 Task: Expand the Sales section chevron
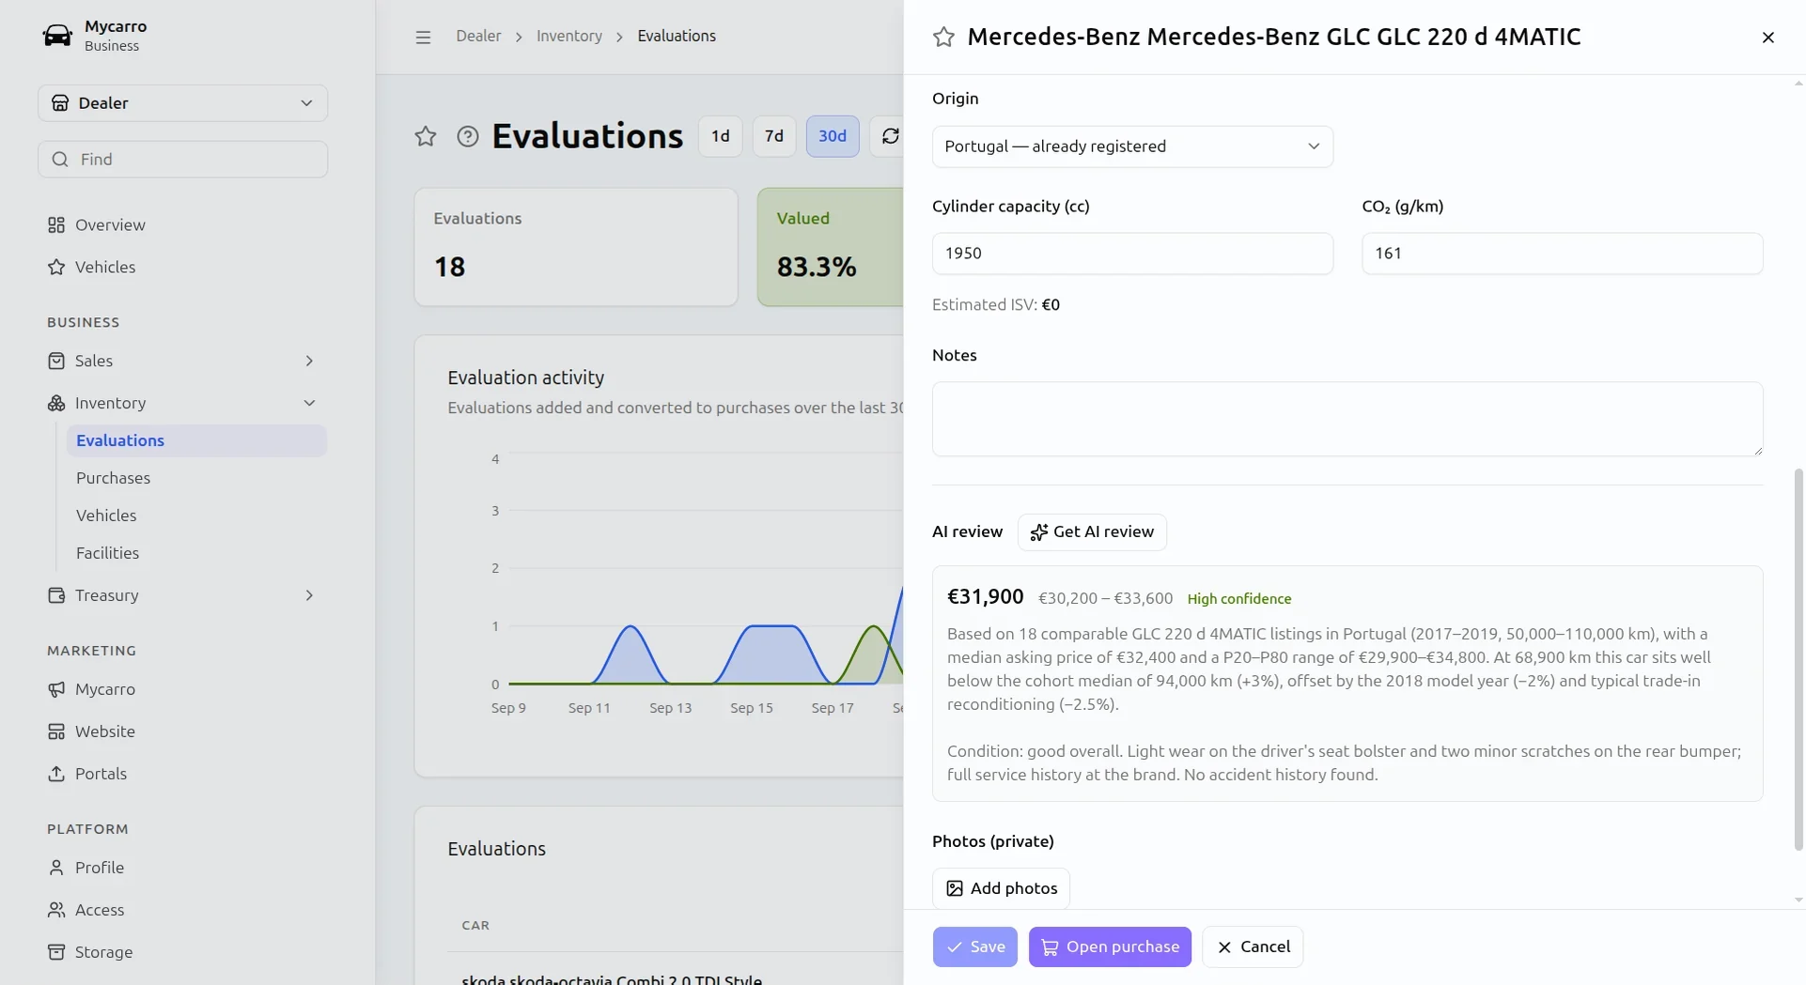(309, 361)
